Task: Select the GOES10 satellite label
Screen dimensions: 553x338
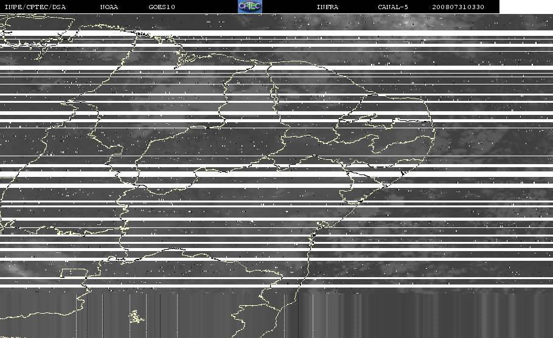Action: point(162,7)
